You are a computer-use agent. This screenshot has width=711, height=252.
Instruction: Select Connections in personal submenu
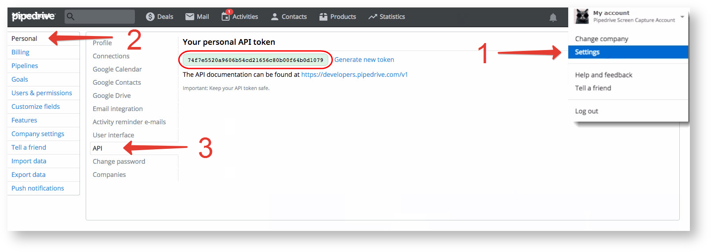point(111,56)
